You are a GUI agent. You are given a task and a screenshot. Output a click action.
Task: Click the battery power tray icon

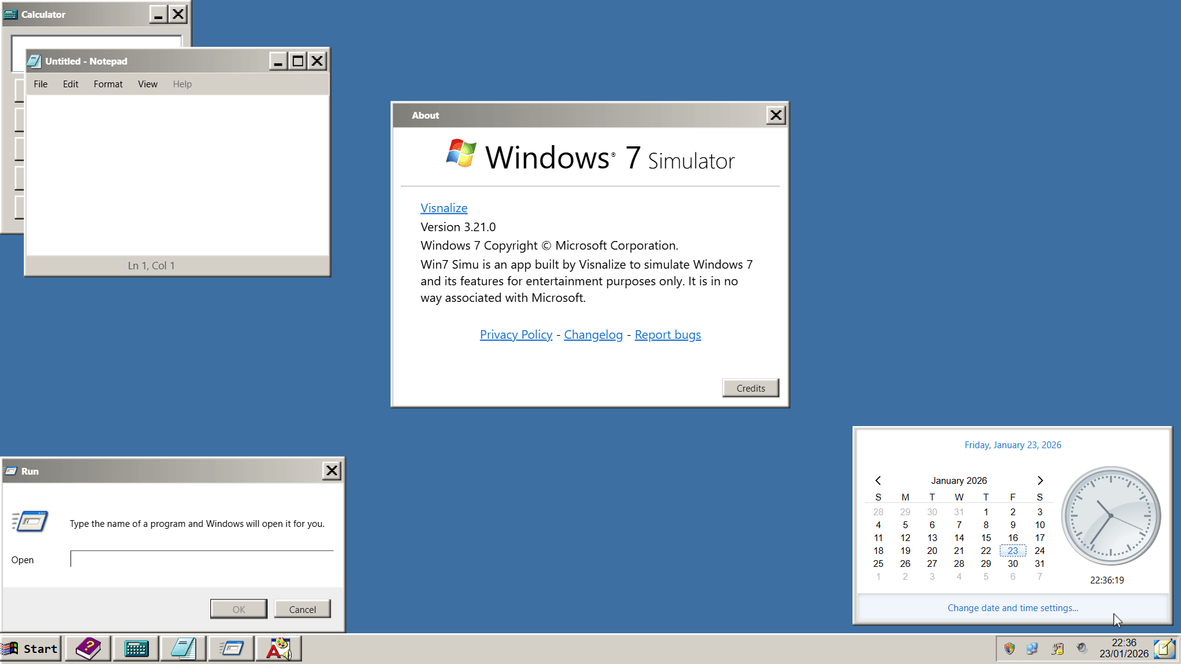click(1057, 649)
